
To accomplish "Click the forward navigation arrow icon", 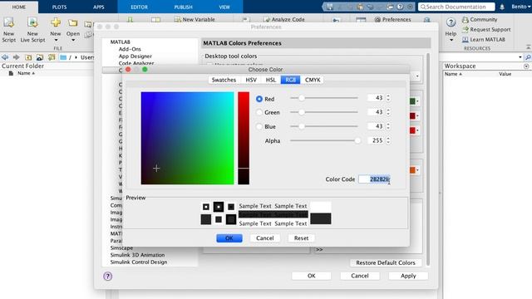I will coord(16,57).
